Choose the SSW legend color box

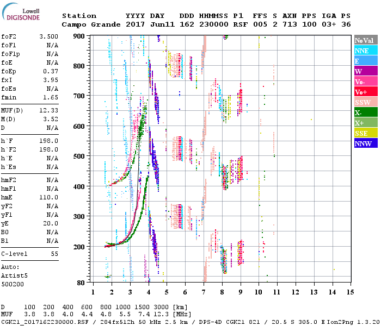coord(364,102)
